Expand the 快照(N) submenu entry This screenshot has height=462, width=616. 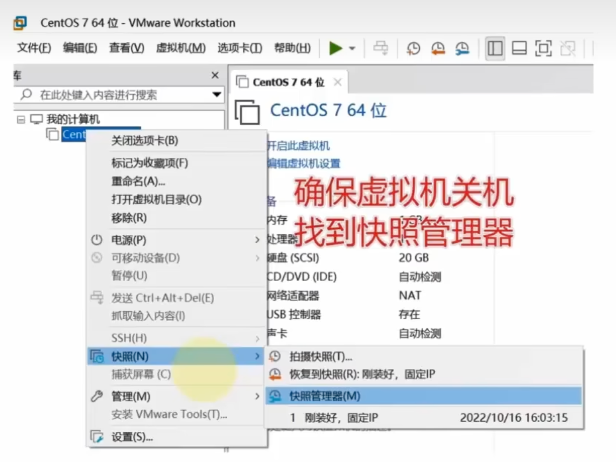pos(176,356)
